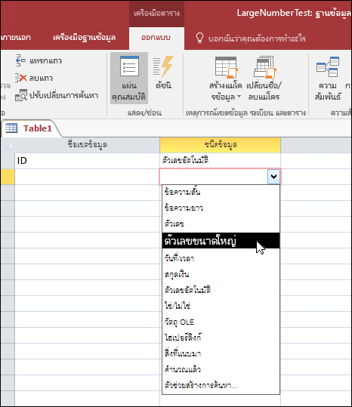Click the Table1 tab datasheet icon
This screenshot has height=407, width=352.
pos(11,128)
